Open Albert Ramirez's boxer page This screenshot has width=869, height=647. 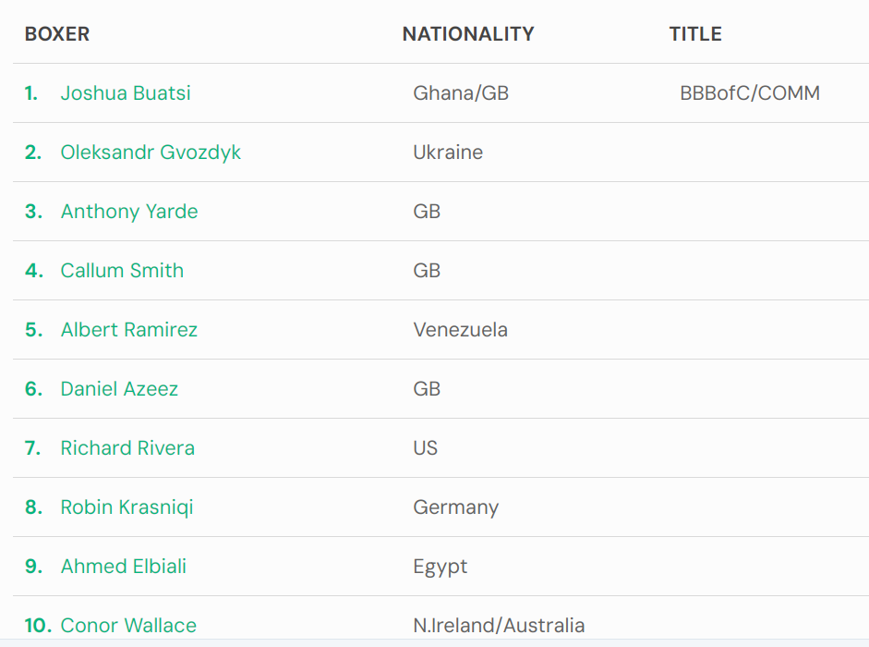[129, 330]
